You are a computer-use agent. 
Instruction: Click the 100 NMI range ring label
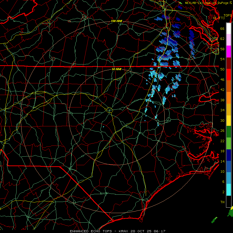[x=116, y=21]
